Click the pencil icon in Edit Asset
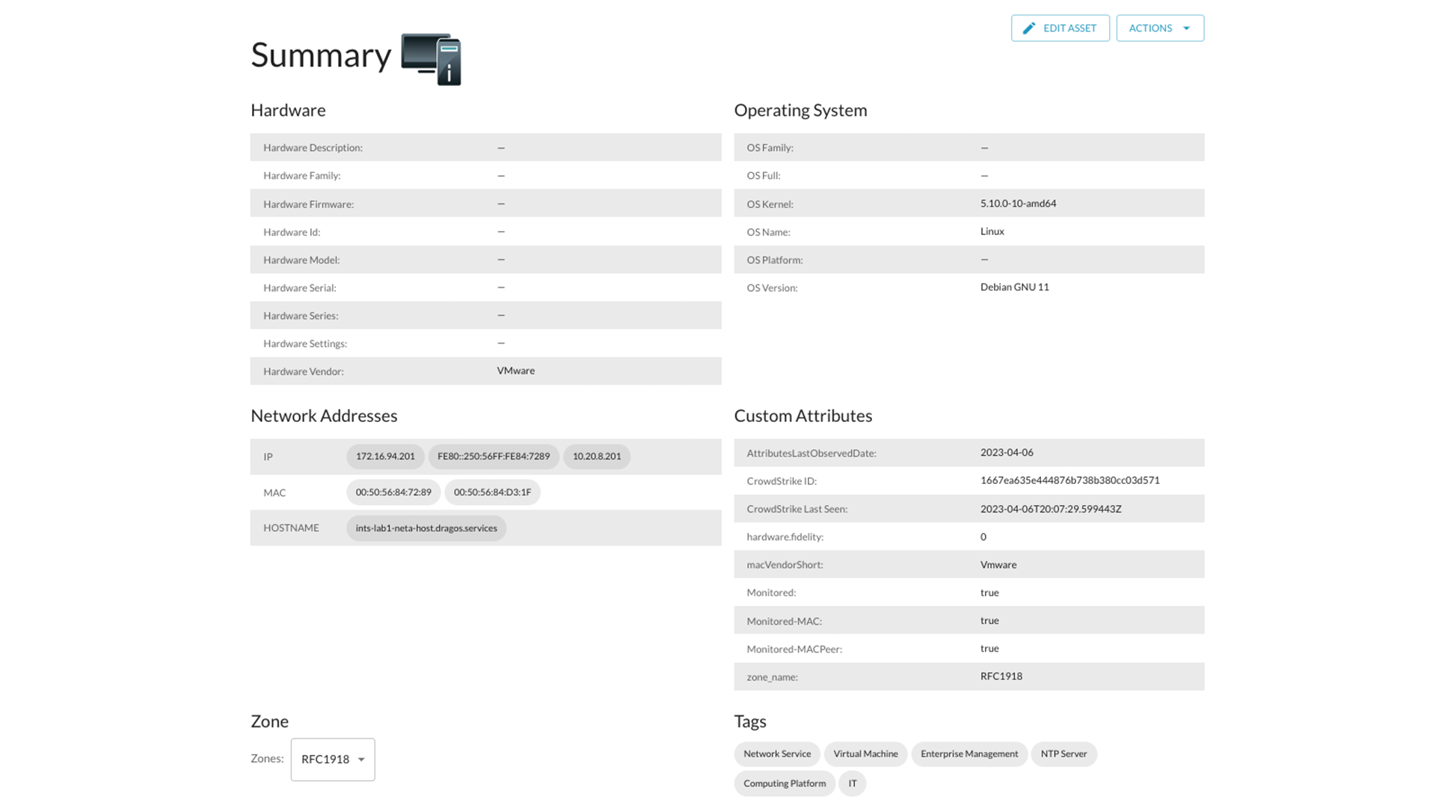Viewport: 1436px width, 808px height. point(1029,28)
